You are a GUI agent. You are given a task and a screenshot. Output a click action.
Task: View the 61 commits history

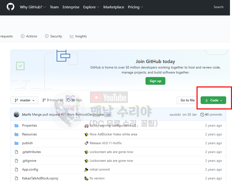[211, 115]
